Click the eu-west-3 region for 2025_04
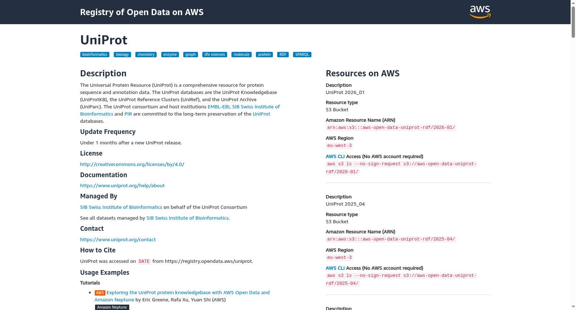This screenshot has height=310, width=576. (339, 258)
